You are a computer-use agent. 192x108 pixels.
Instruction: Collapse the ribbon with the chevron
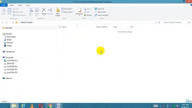pyautogui.click(x=188, y=5)
